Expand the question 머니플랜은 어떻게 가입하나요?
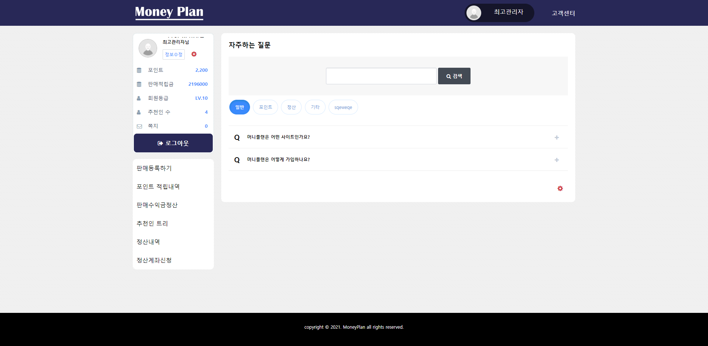 [556, 160]
